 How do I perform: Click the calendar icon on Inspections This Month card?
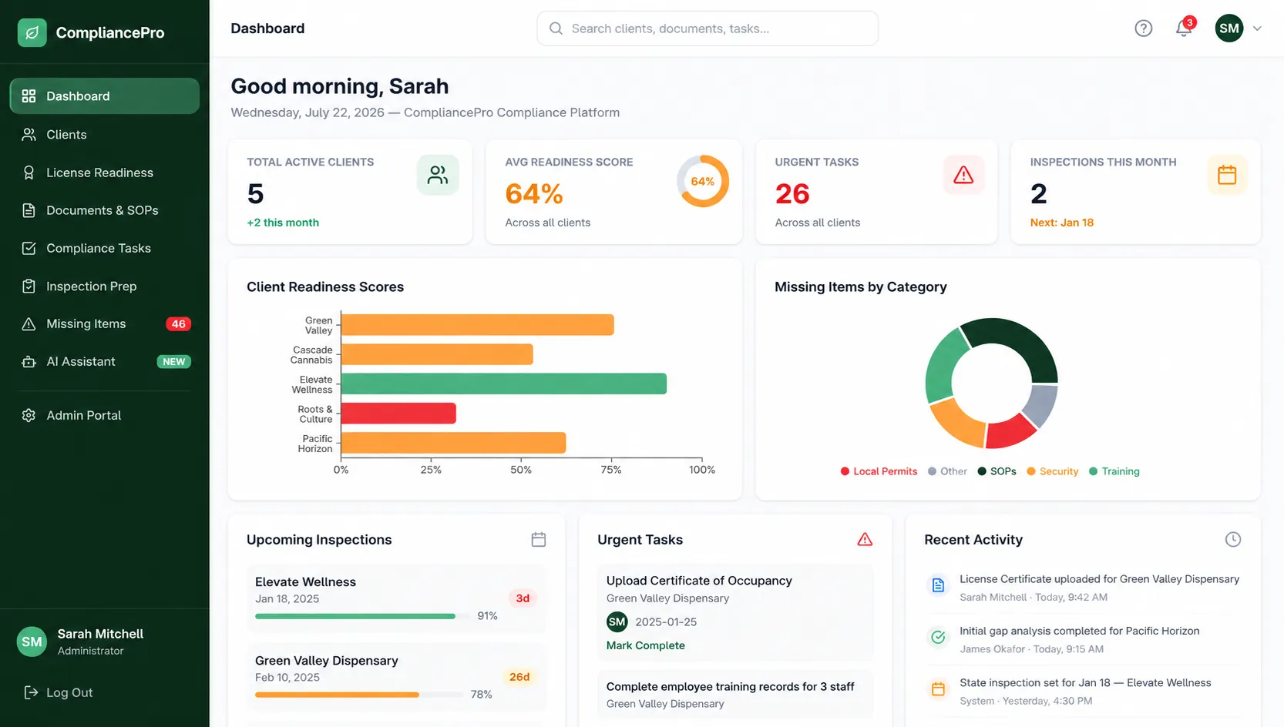tap(1227, 176)
